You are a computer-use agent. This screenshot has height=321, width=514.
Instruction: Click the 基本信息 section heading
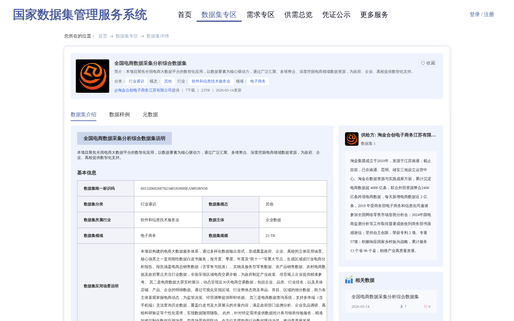[x=87, y=173]
